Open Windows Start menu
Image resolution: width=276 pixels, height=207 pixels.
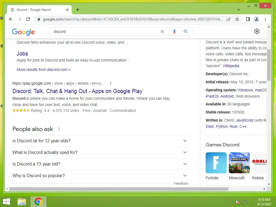coord(6,202)
